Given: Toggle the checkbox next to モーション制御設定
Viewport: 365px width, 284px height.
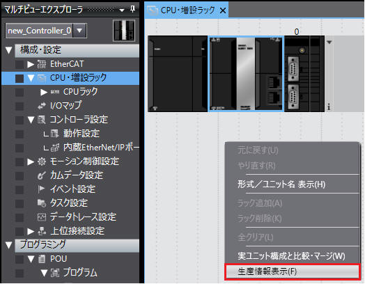Looking at the screenshot, I should pyautogui.click(x=20, y=162).
